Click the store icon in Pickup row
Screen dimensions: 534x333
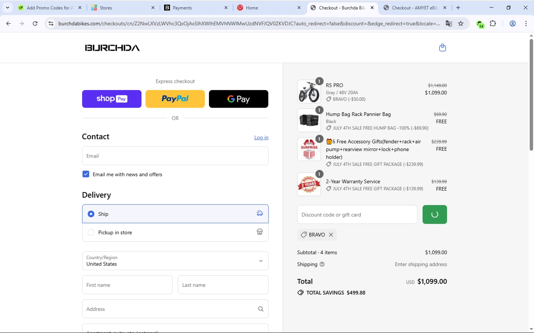pyautogui.click(x=260, y=232)
